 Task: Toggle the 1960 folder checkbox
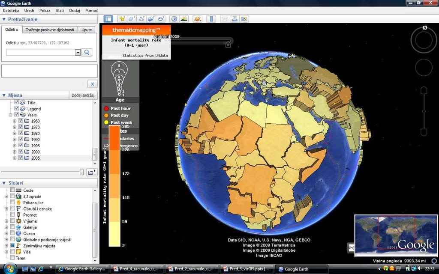pyautogui.click(x=21, y=121)
